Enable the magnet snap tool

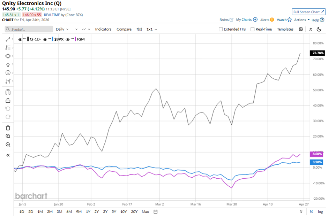(x=8, y=92)
